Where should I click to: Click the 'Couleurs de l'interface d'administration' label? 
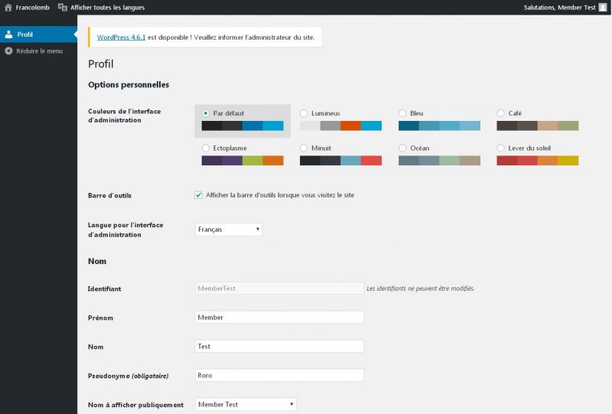[x=124, y=116]
